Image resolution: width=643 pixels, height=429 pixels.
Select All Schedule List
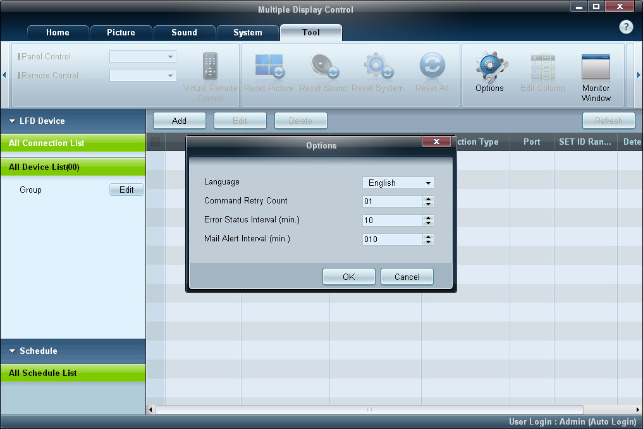pyautogui.click(x=73, y=373)
